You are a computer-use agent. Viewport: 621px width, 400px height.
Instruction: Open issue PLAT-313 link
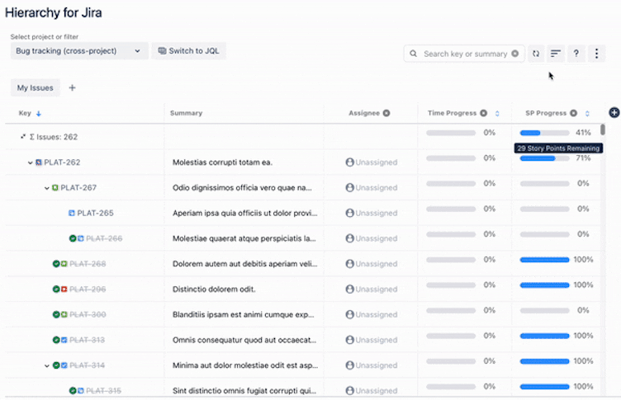(88, 340)
